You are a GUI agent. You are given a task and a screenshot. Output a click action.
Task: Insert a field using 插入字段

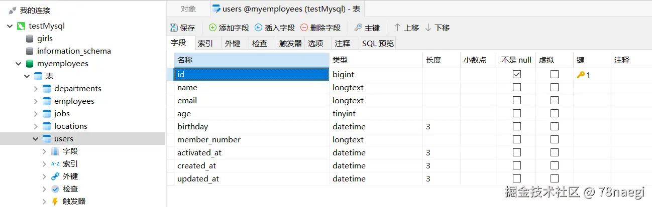pos(275,28)
